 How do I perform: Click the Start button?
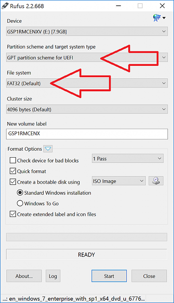tap(109, 276)
